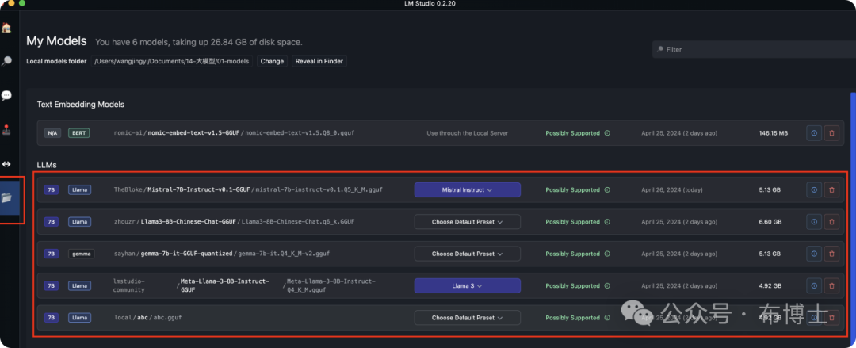Delete the Mistral-7B-Instruct model
Viewport: 856px width, 348px height.
click(831, 189)
